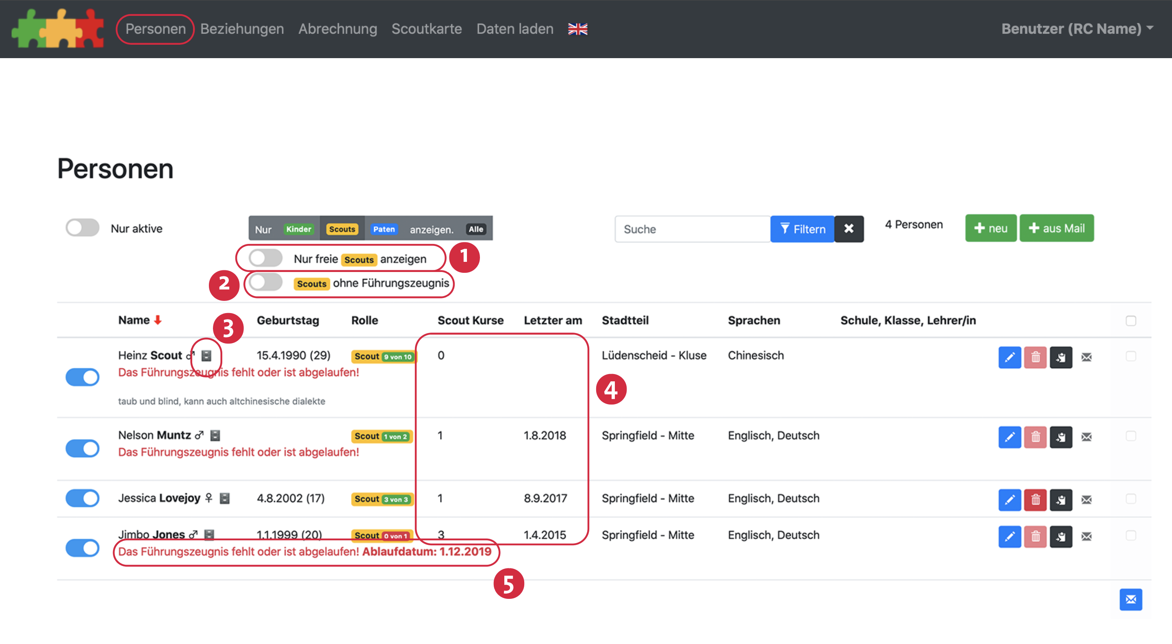Click the green neu button

[x=990, y=228]
